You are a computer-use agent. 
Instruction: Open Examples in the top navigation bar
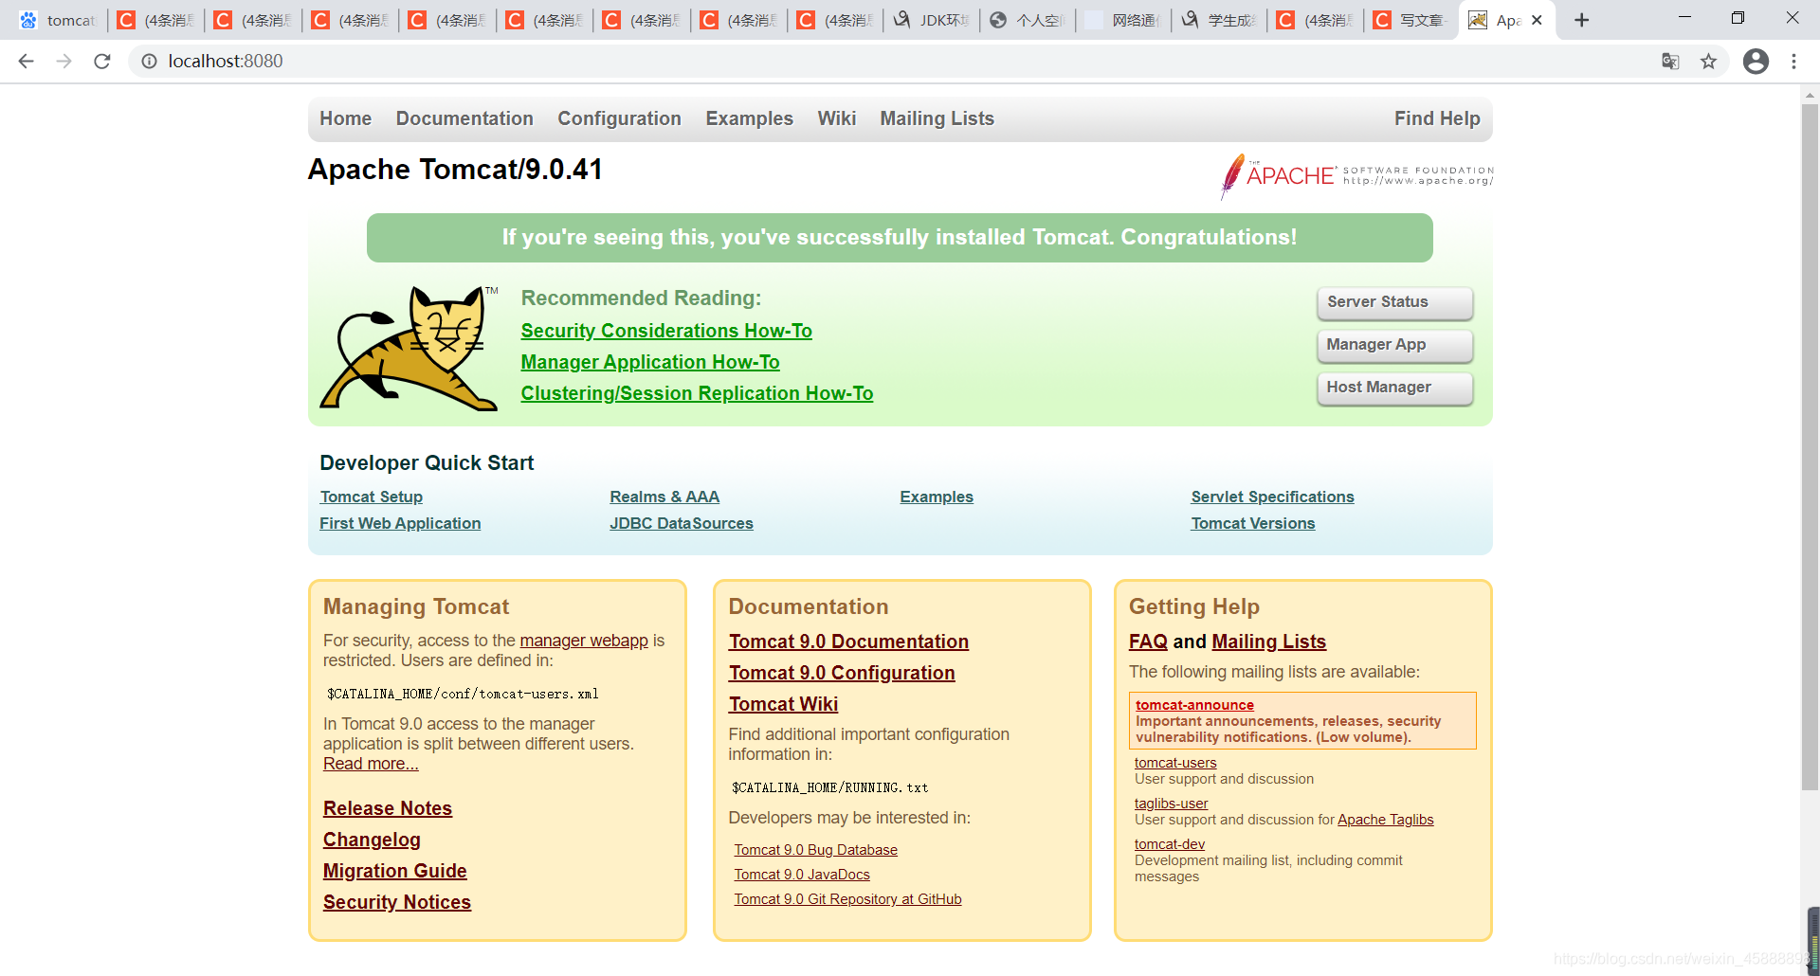pos(749,118)
